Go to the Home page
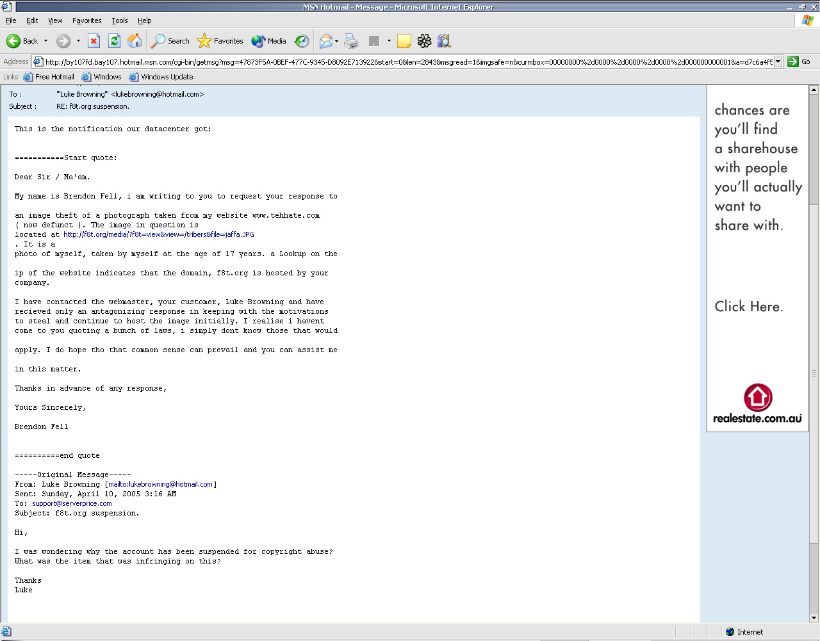Viewport: 820px width, 641px height. click(135, 41)
